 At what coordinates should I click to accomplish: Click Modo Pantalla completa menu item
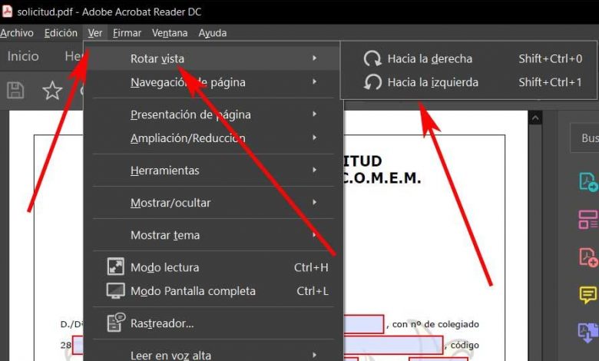213,290
